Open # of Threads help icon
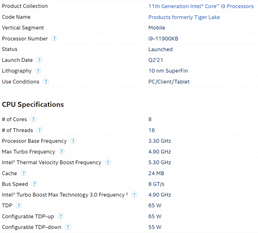The width and height of the screenshot is (258, 233). (x=39, y=130)
